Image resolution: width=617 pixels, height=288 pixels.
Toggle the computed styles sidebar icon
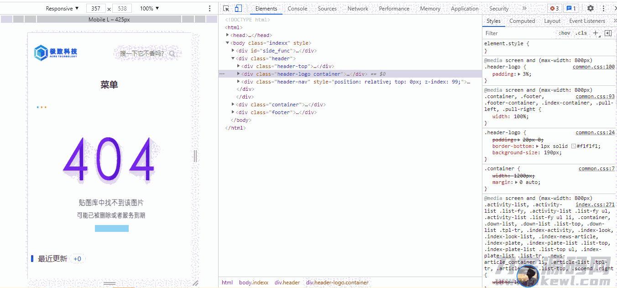[608, 33]
